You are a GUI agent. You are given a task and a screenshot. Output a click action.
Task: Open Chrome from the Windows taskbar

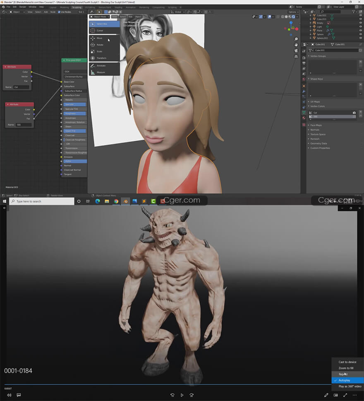pos(116,201)
